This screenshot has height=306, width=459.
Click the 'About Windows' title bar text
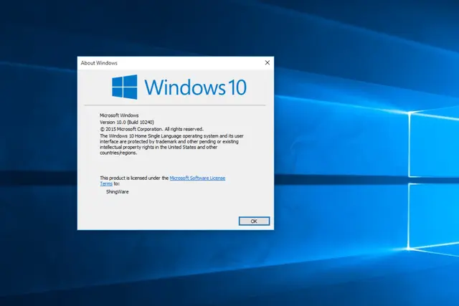pyautogui.click(x=99, y=63)
